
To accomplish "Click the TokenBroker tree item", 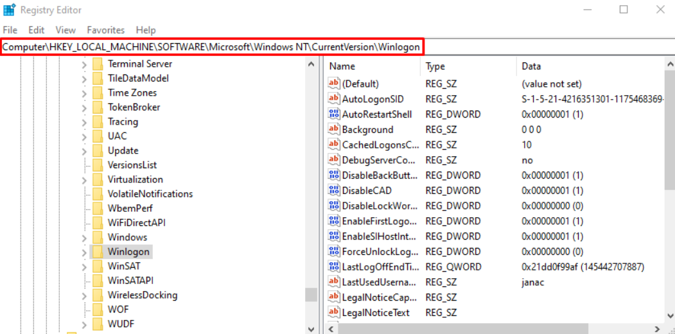I will pyautogui.click(x=134, y=107).
